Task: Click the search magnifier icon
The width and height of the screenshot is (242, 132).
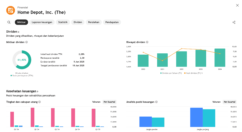Action: coord(9,22)
